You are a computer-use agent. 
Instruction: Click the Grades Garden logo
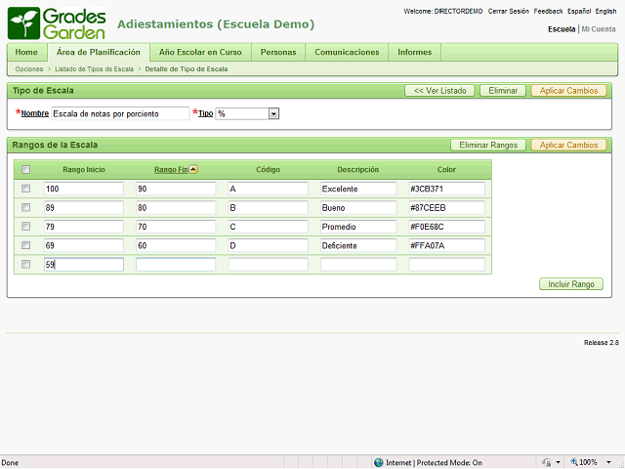[57, 23]
